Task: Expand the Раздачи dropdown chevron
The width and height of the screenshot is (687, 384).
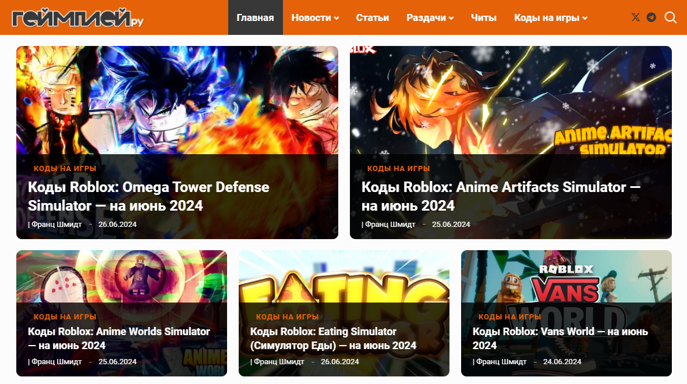Action: pos(451,19)
